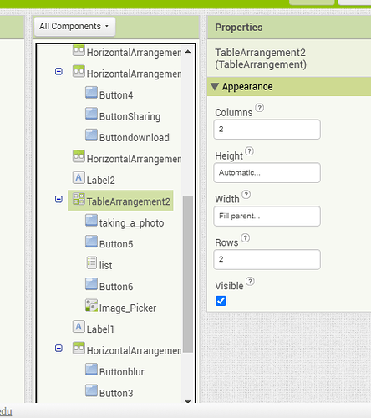Open help icon next to Rows
This screenshot has width=371, height=418.
[246, 238]
